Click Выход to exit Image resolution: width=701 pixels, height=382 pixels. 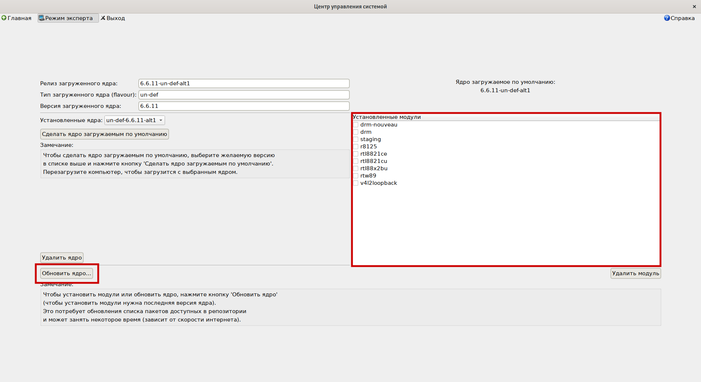tap(113, 18)
